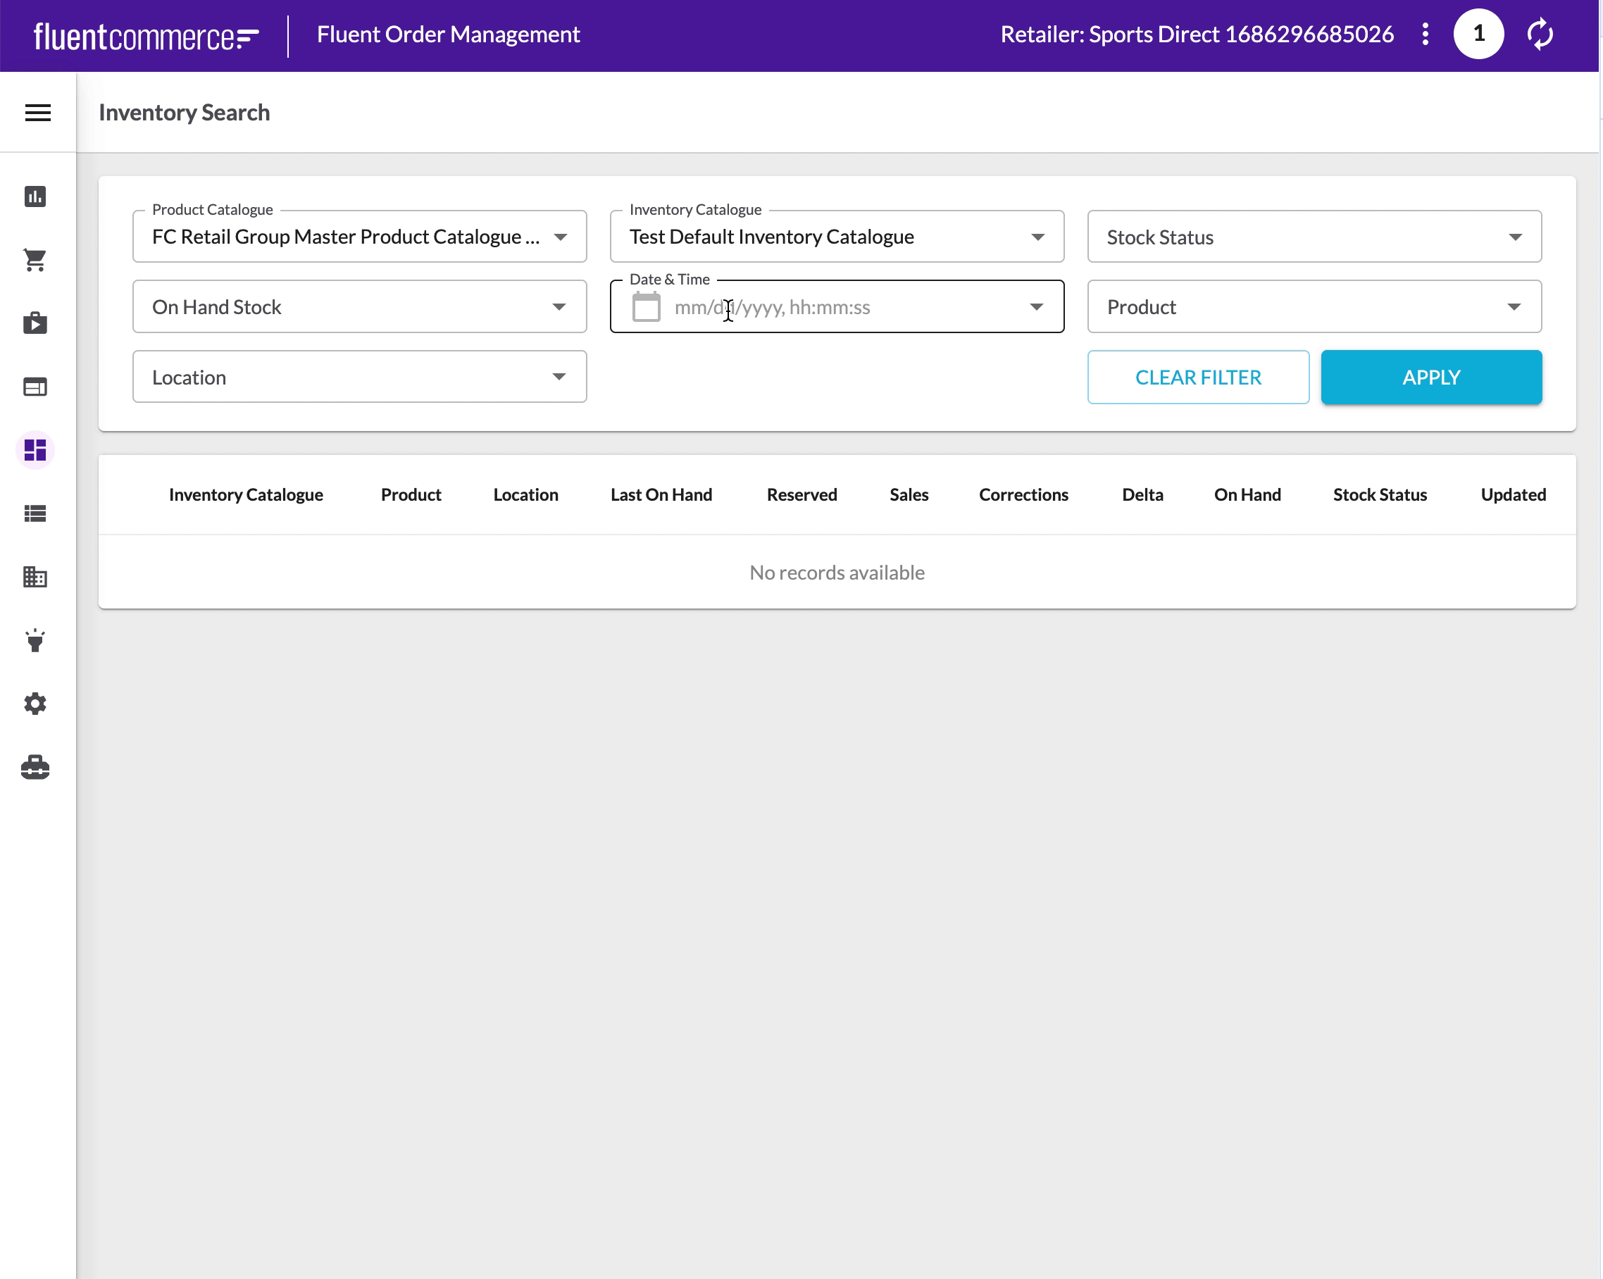Open the list view sidebar icon

pos(35,513)
